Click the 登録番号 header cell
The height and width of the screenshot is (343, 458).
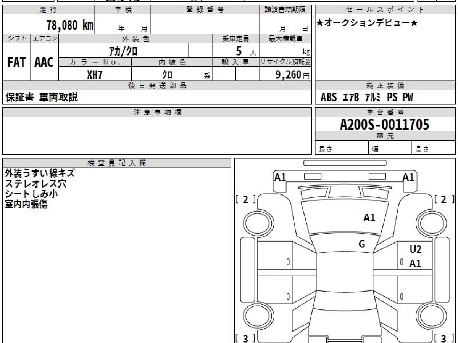coord(205,10)
